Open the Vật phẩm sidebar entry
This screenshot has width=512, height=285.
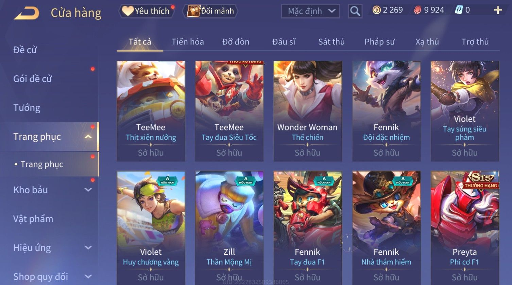pos(33,219)
